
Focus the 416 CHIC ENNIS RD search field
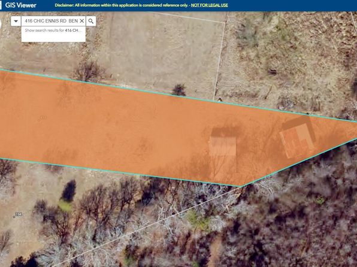pos(52,21)
